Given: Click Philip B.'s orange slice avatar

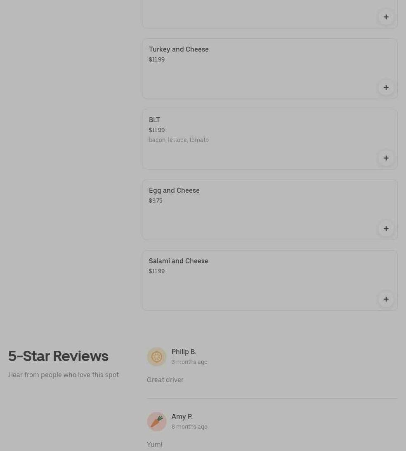Looking at the screenshot, I should pyautogui.click(x=157, y=357).
